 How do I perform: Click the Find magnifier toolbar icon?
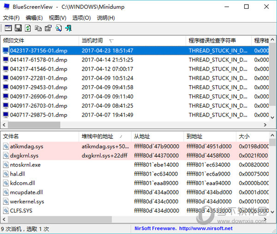pos(58,29)
